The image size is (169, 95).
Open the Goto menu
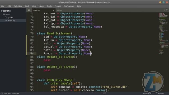(41, 6)
